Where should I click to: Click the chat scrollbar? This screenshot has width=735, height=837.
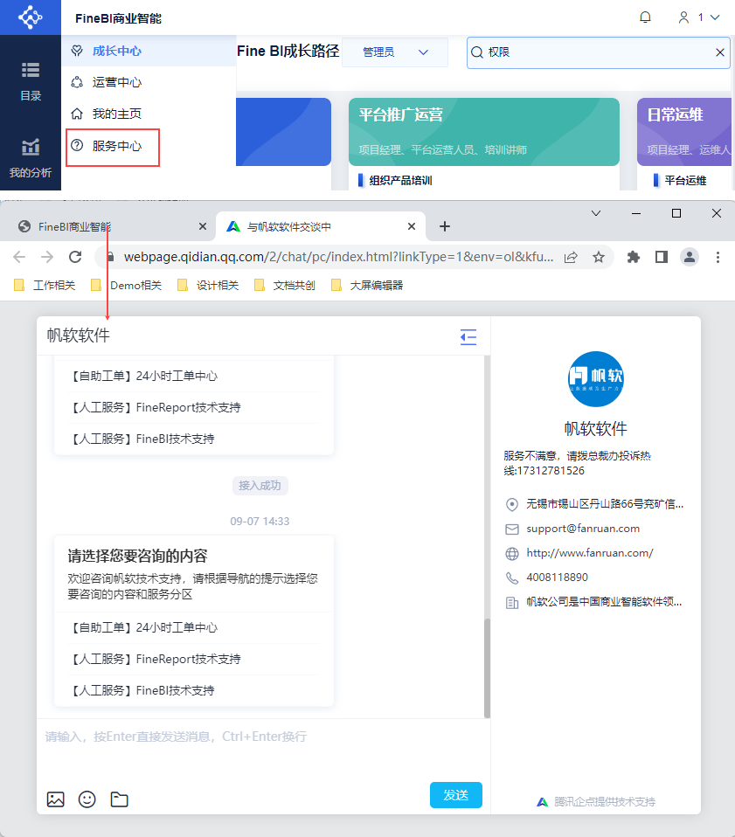click(x=487, y=668)
